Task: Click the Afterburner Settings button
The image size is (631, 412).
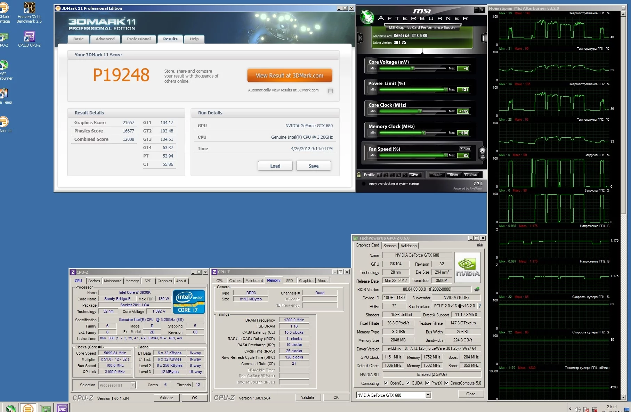Action: (471, 175)
